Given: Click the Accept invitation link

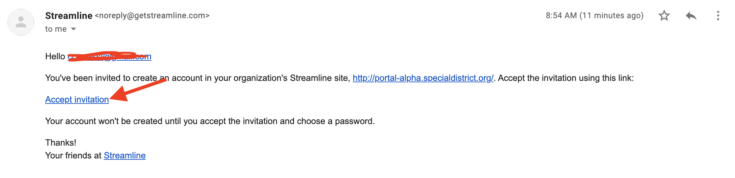Looking at the screenshot, I should click(77, 99).
